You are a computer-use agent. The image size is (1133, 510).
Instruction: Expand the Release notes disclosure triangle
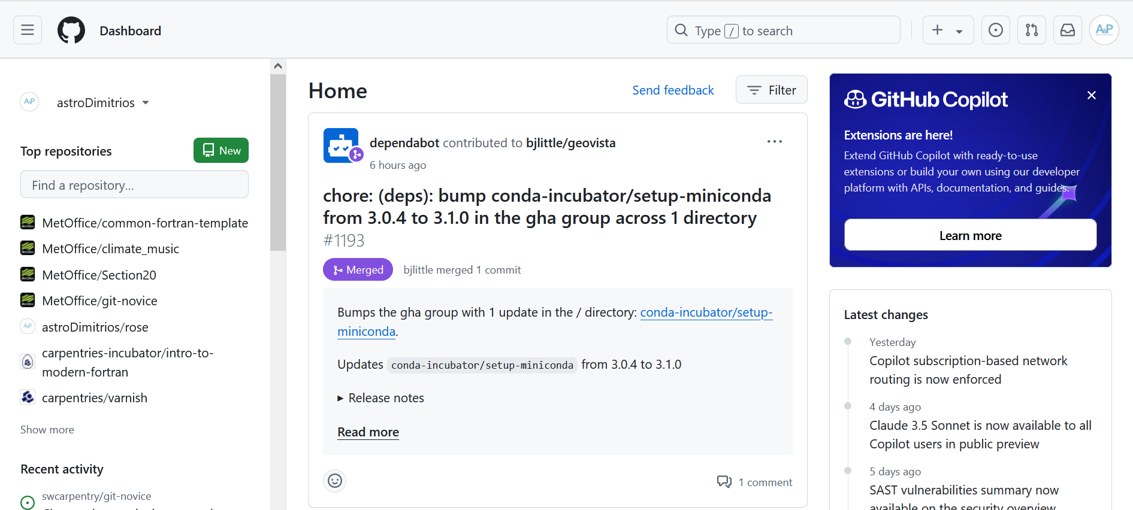[x=340, y=398]
